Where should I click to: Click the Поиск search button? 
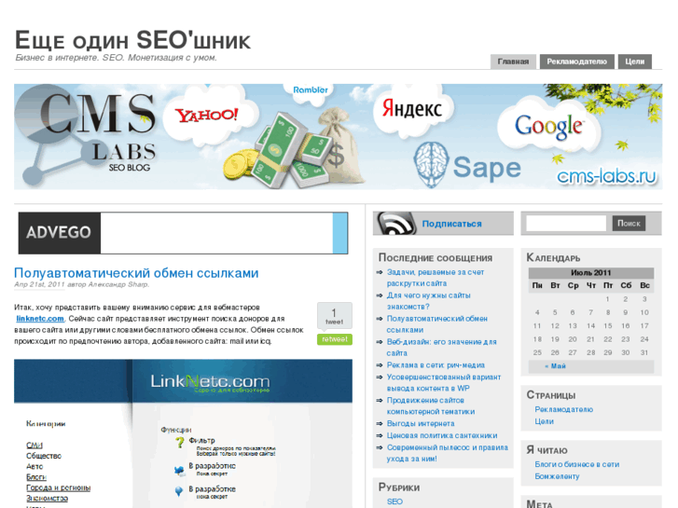point(629,223)
